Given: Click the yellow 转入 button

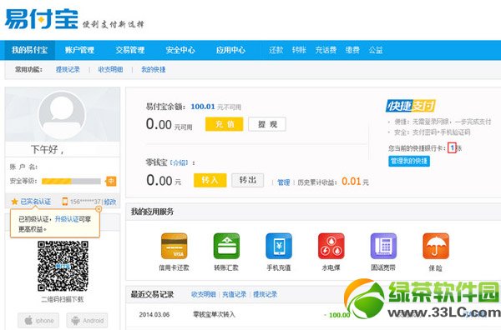Looking at the screenshot, I should coord(210,181).
